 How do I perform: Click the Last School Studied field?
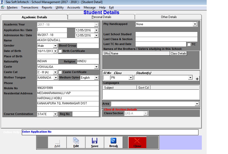[x=166, y=34]
